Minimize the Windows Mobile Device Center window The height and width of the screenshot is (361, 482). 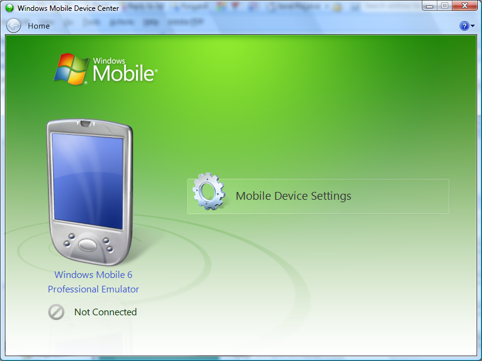[430, 5]
